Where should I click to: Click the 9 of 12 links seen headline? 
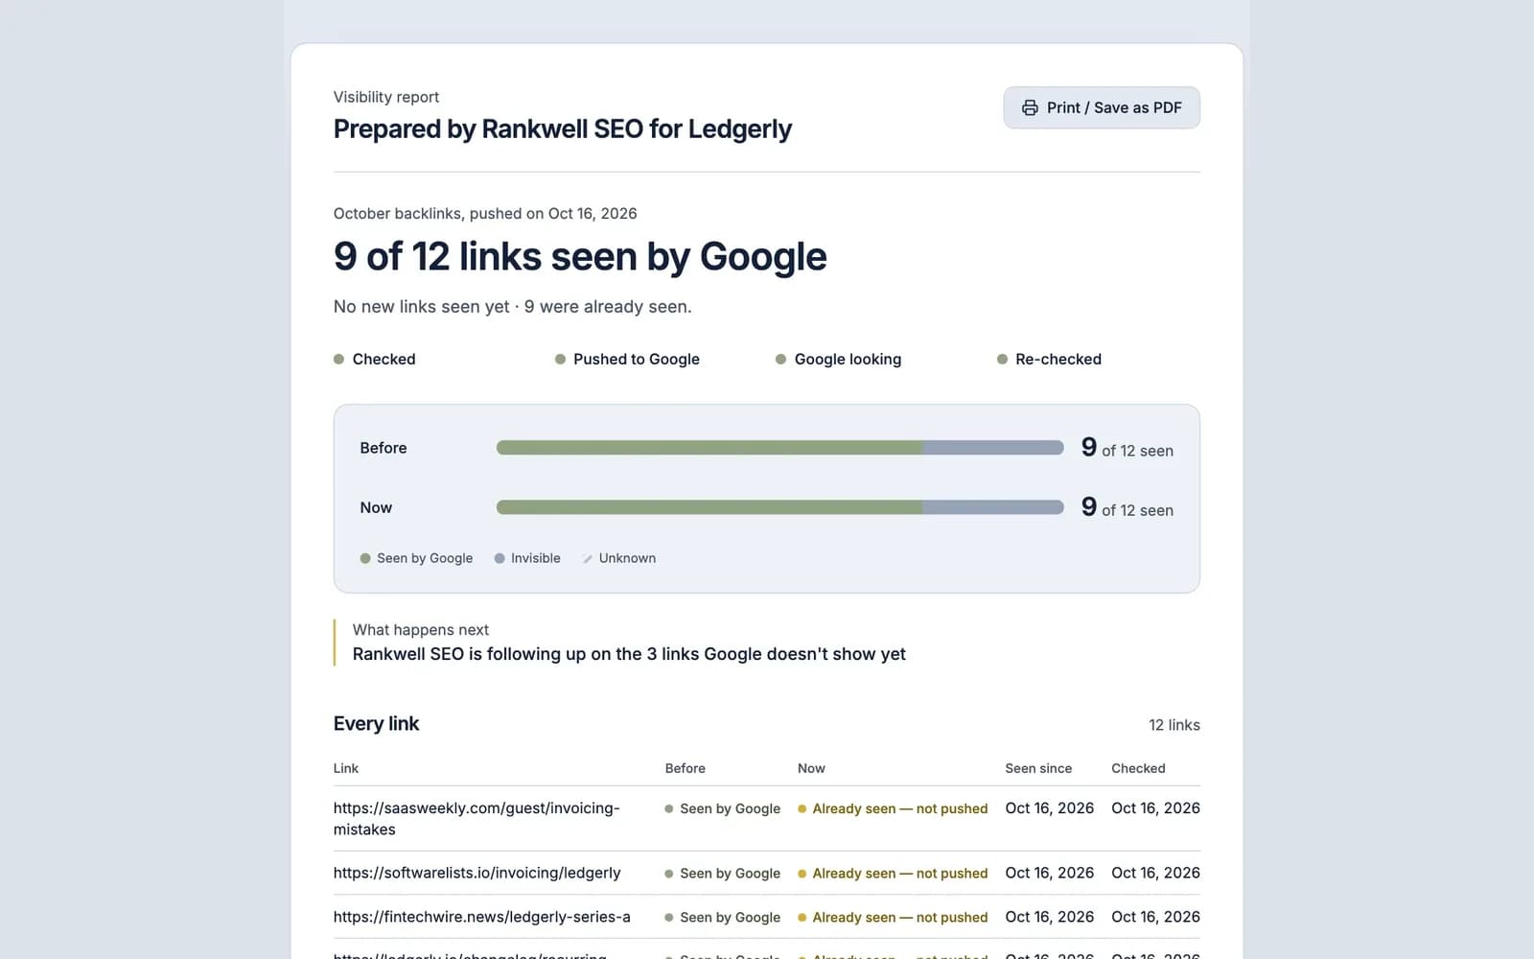click(580, 256)
